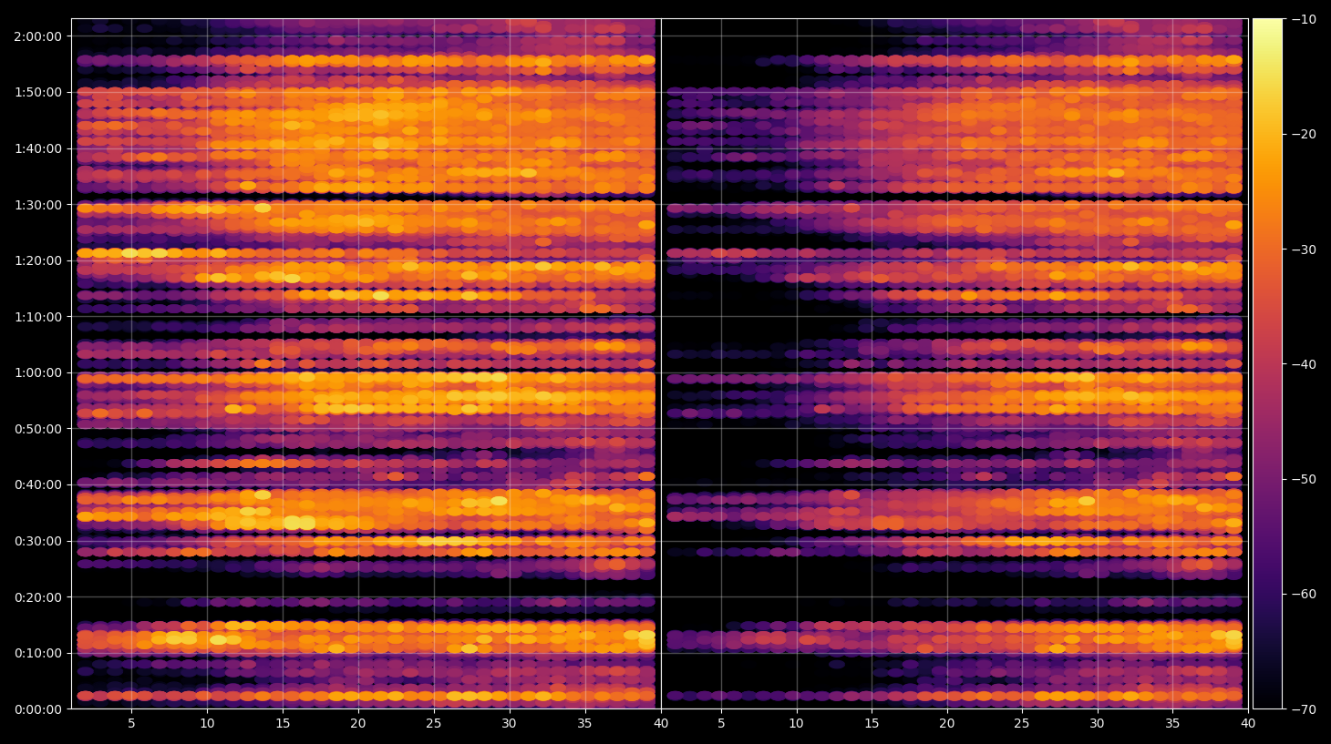The width and height of the screenshot is (1331, 744).
Task: Click x-axis tick 5 under left heatmap
Action: tap(131, 724)
